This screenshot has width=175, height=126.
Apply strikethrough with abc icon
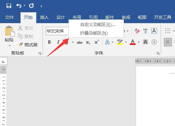click(x=80, y=42)
